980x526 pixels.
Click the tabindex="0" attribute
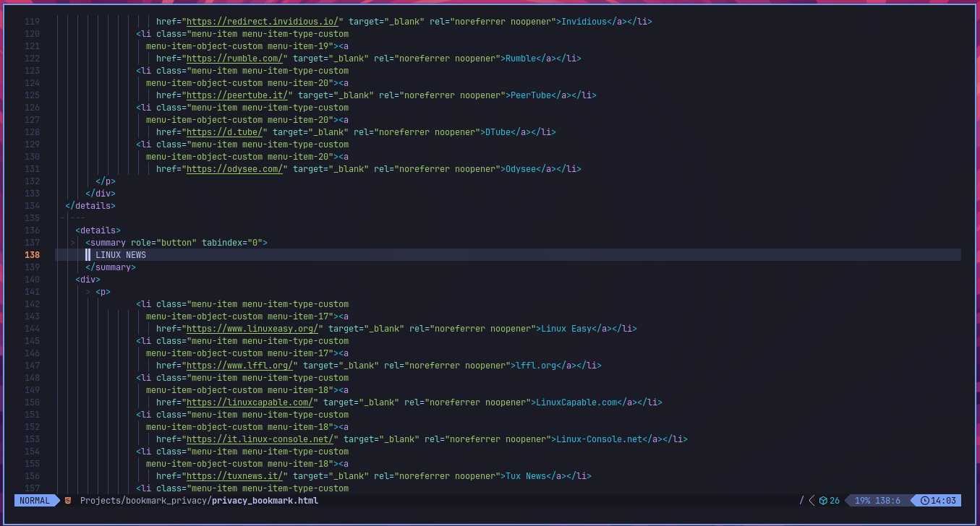[x=232, y=243]
